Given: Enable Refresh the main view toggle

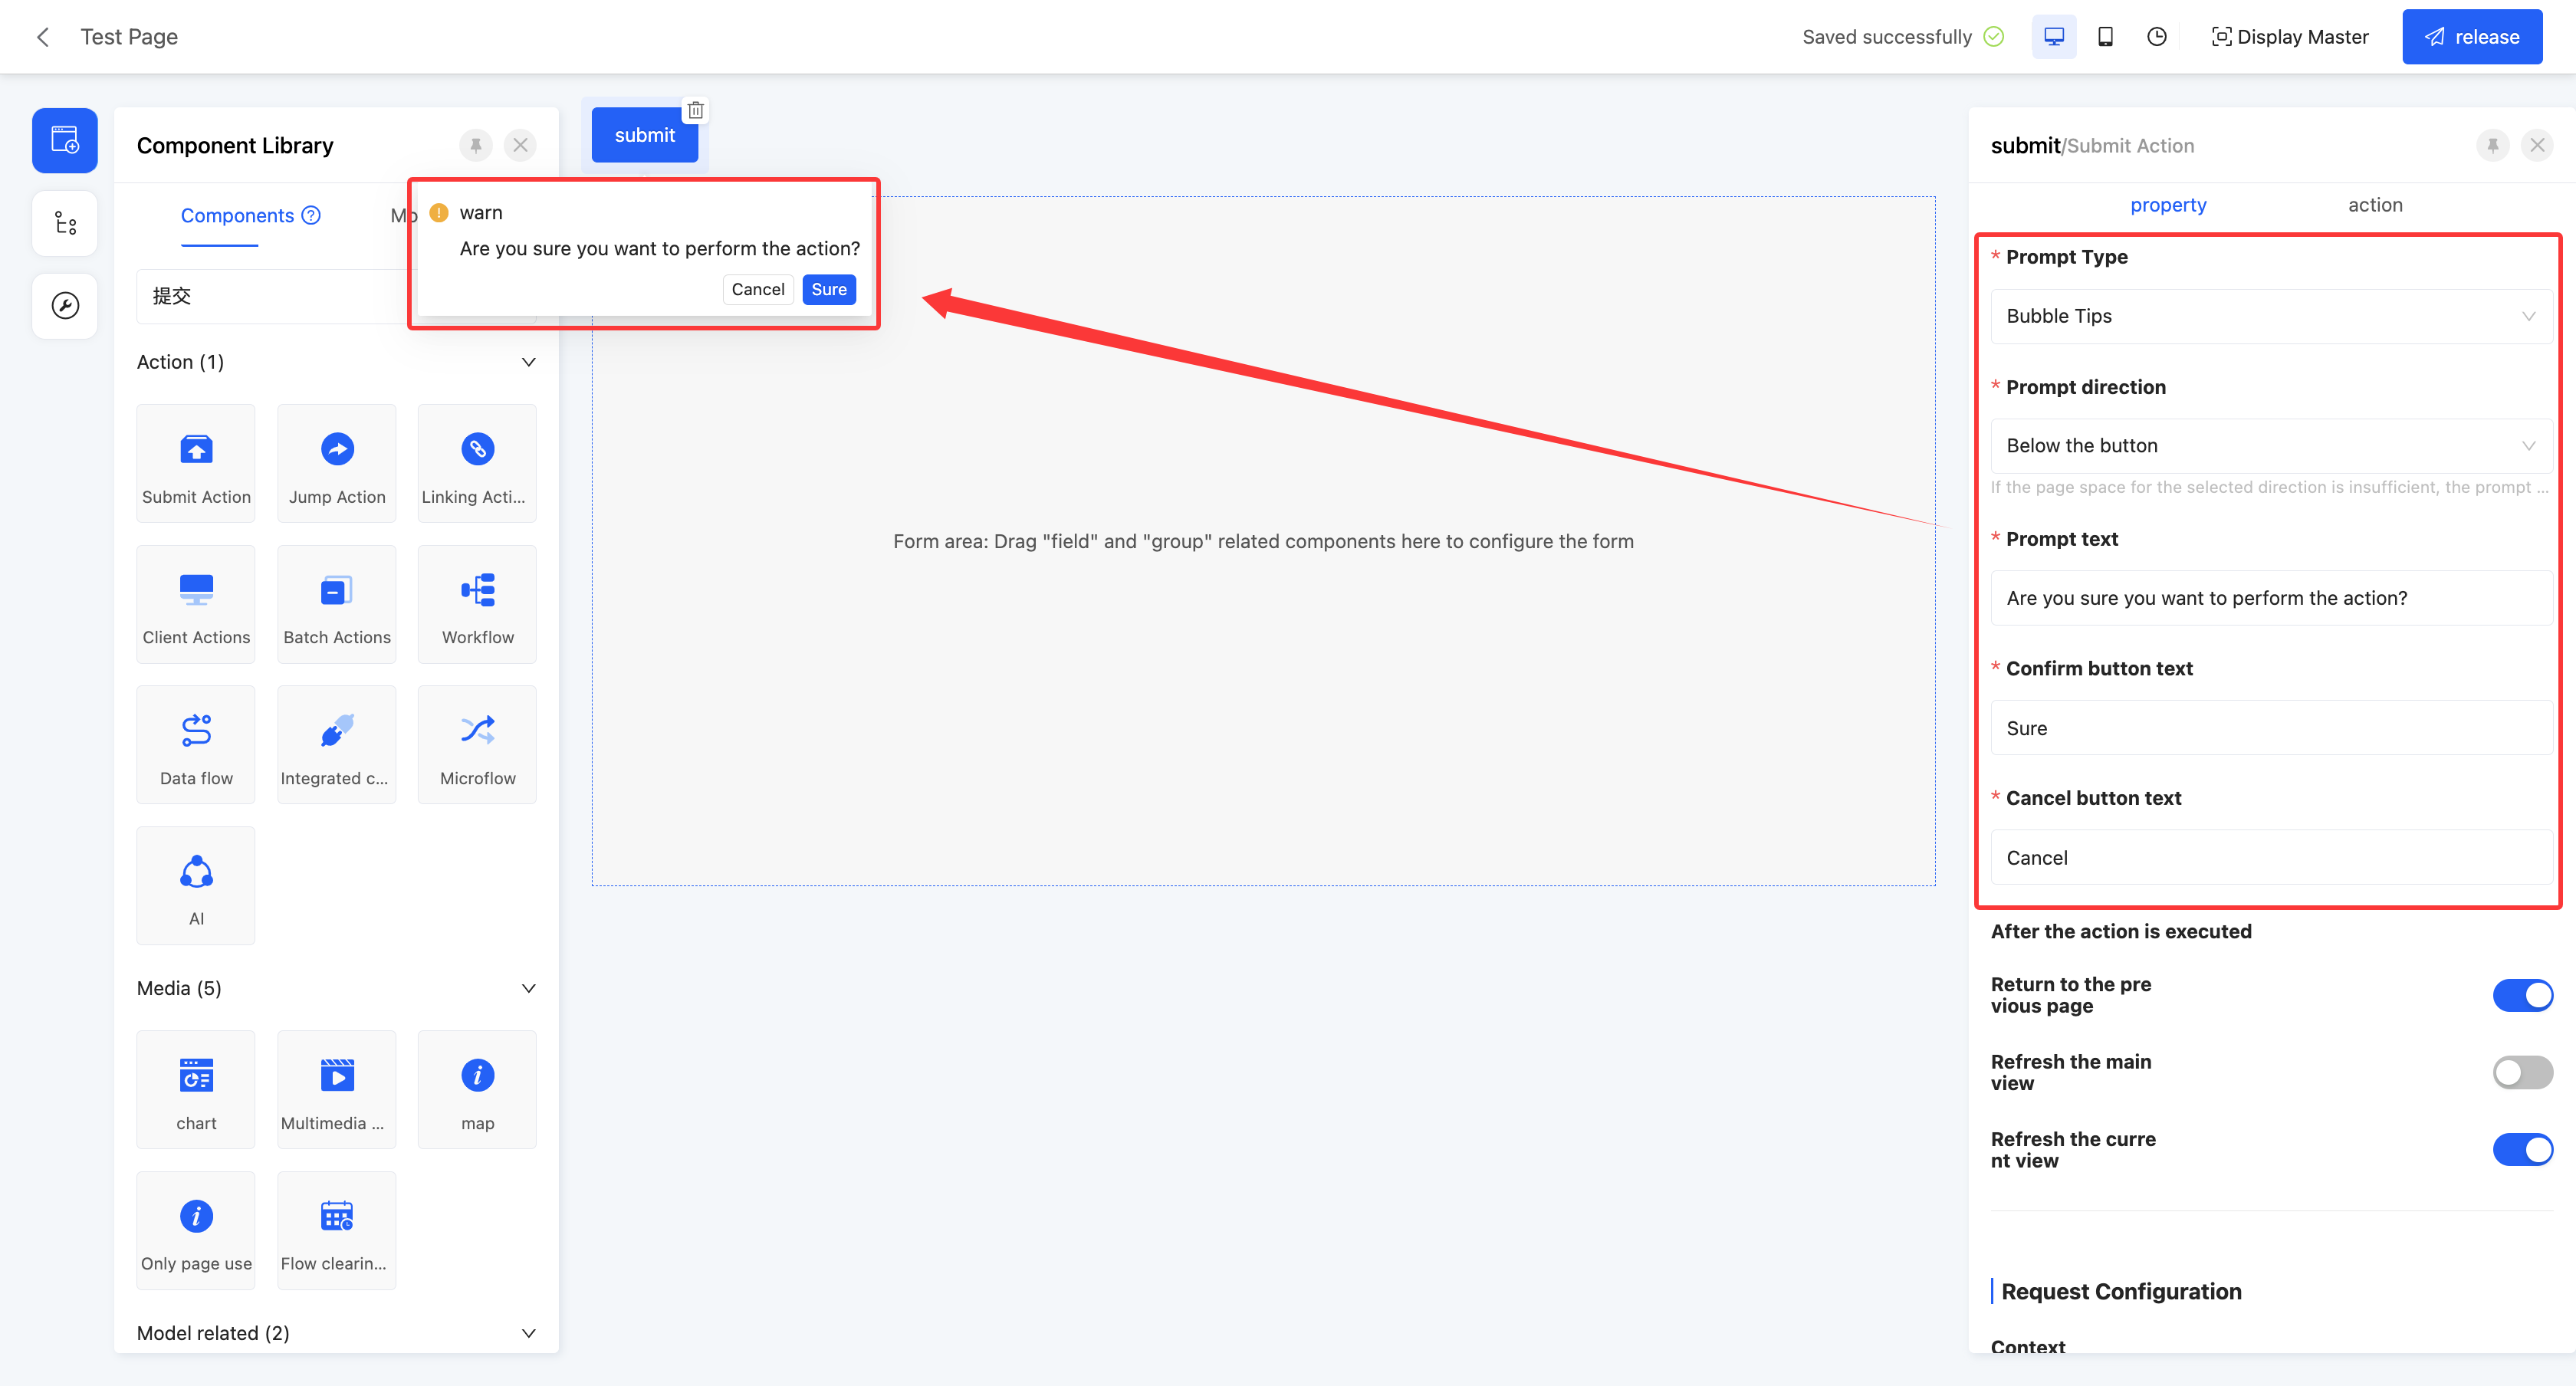Looking at the screenshot, I should coord(2522,1072).
